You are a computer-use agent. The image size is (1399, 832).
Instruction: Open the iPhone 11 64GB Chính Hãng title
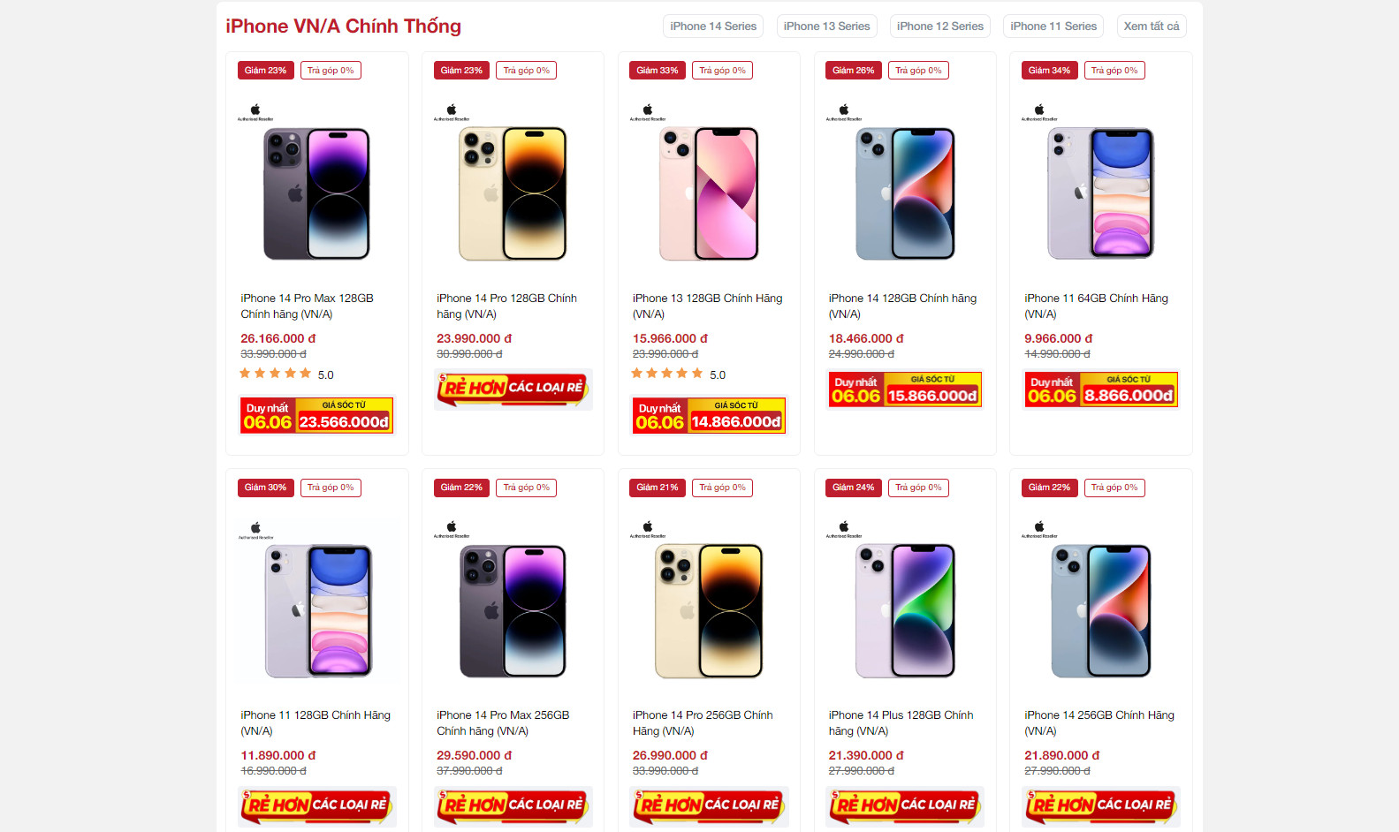click(x=1096, y=306)
